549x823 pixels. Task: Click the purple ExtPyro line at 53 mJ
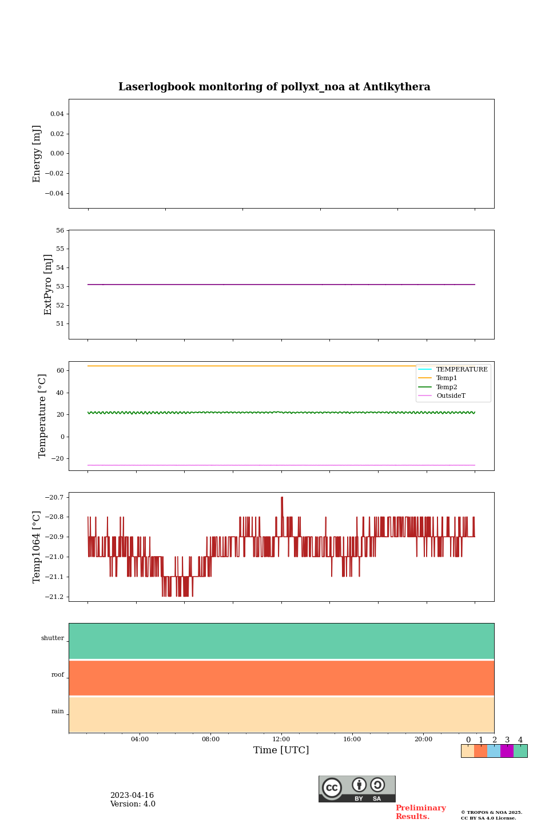pos(281,284)
